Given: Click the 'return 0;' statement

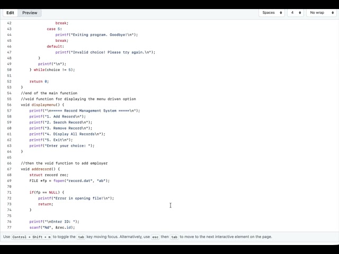Looking at the screenshot, I should point(39,81).
